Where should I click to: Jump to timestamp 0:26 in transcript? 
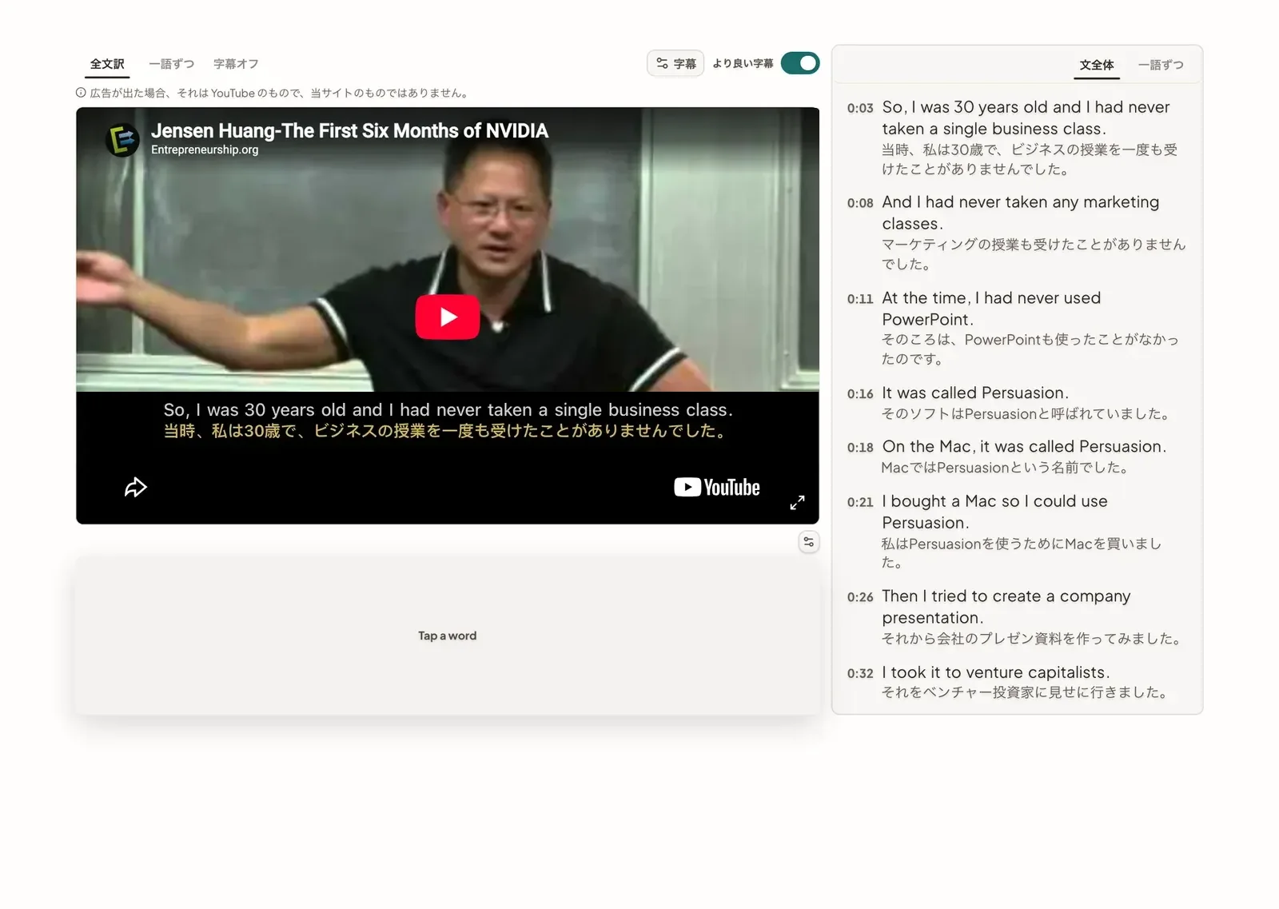(860, 597)
